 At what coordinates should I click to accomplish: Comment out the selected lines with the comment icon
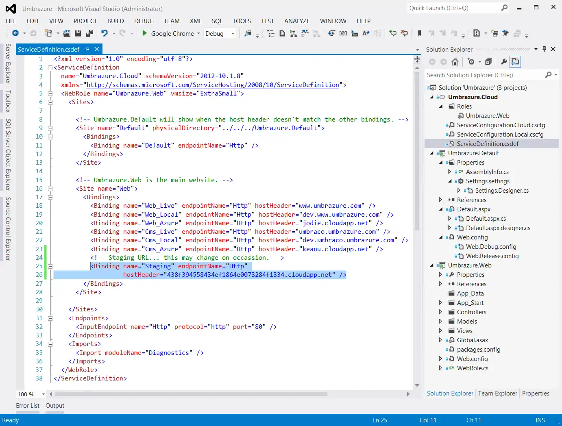pyautogui.click(x=393, y=33)
